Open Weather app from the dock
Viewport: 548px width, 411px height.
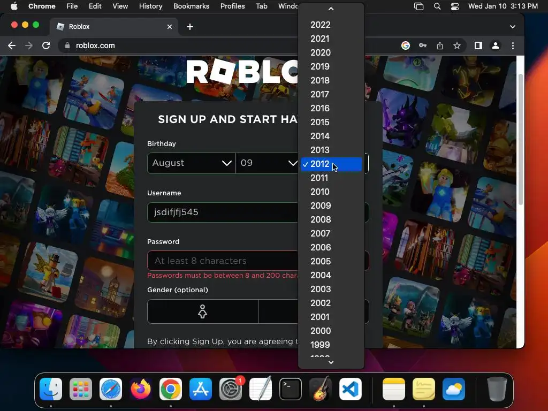(454, 389)
